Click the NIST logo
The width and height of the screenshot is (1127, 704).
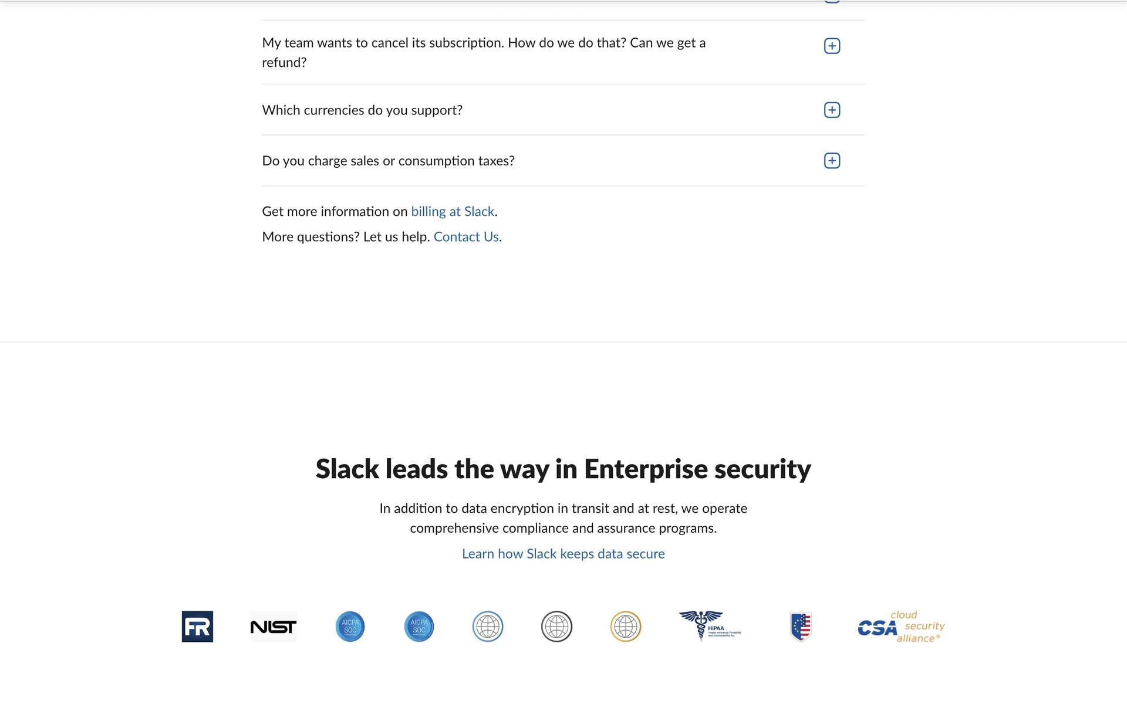[274, 627]
